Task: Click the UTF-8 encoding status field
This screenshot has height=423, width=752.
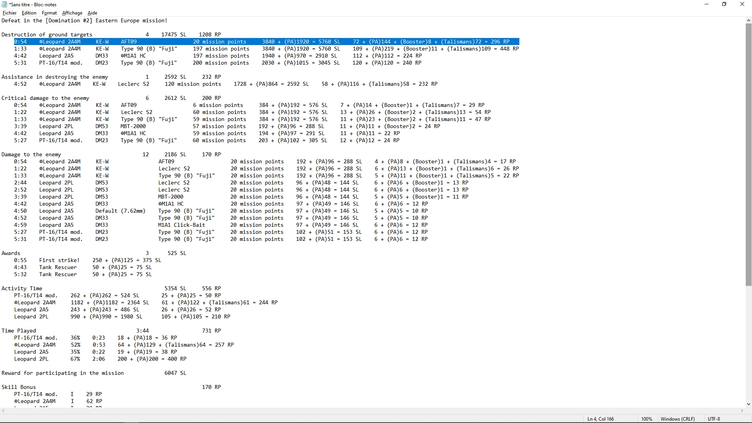Action: pos(714,419)
